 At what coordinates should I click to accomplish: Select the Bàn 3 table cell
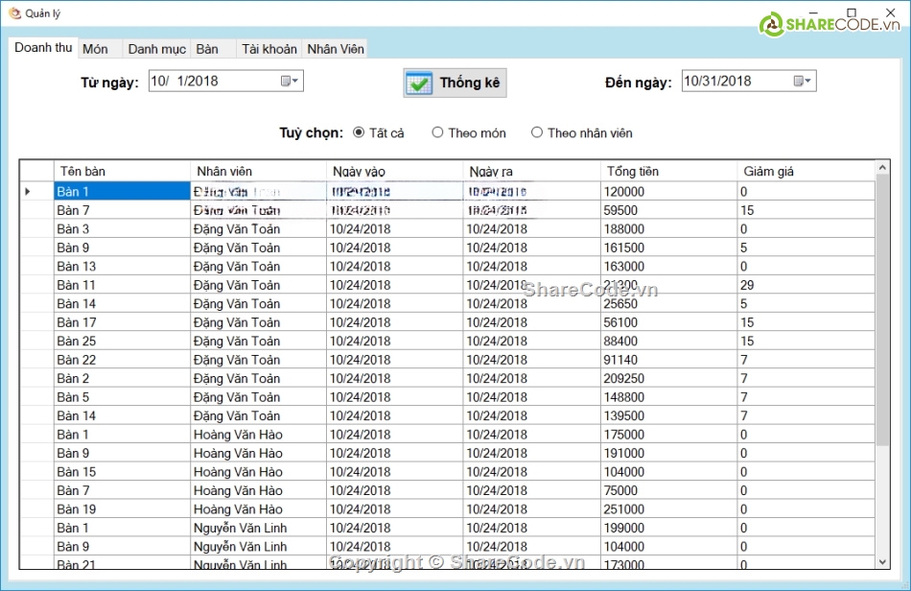coord(122,229)
